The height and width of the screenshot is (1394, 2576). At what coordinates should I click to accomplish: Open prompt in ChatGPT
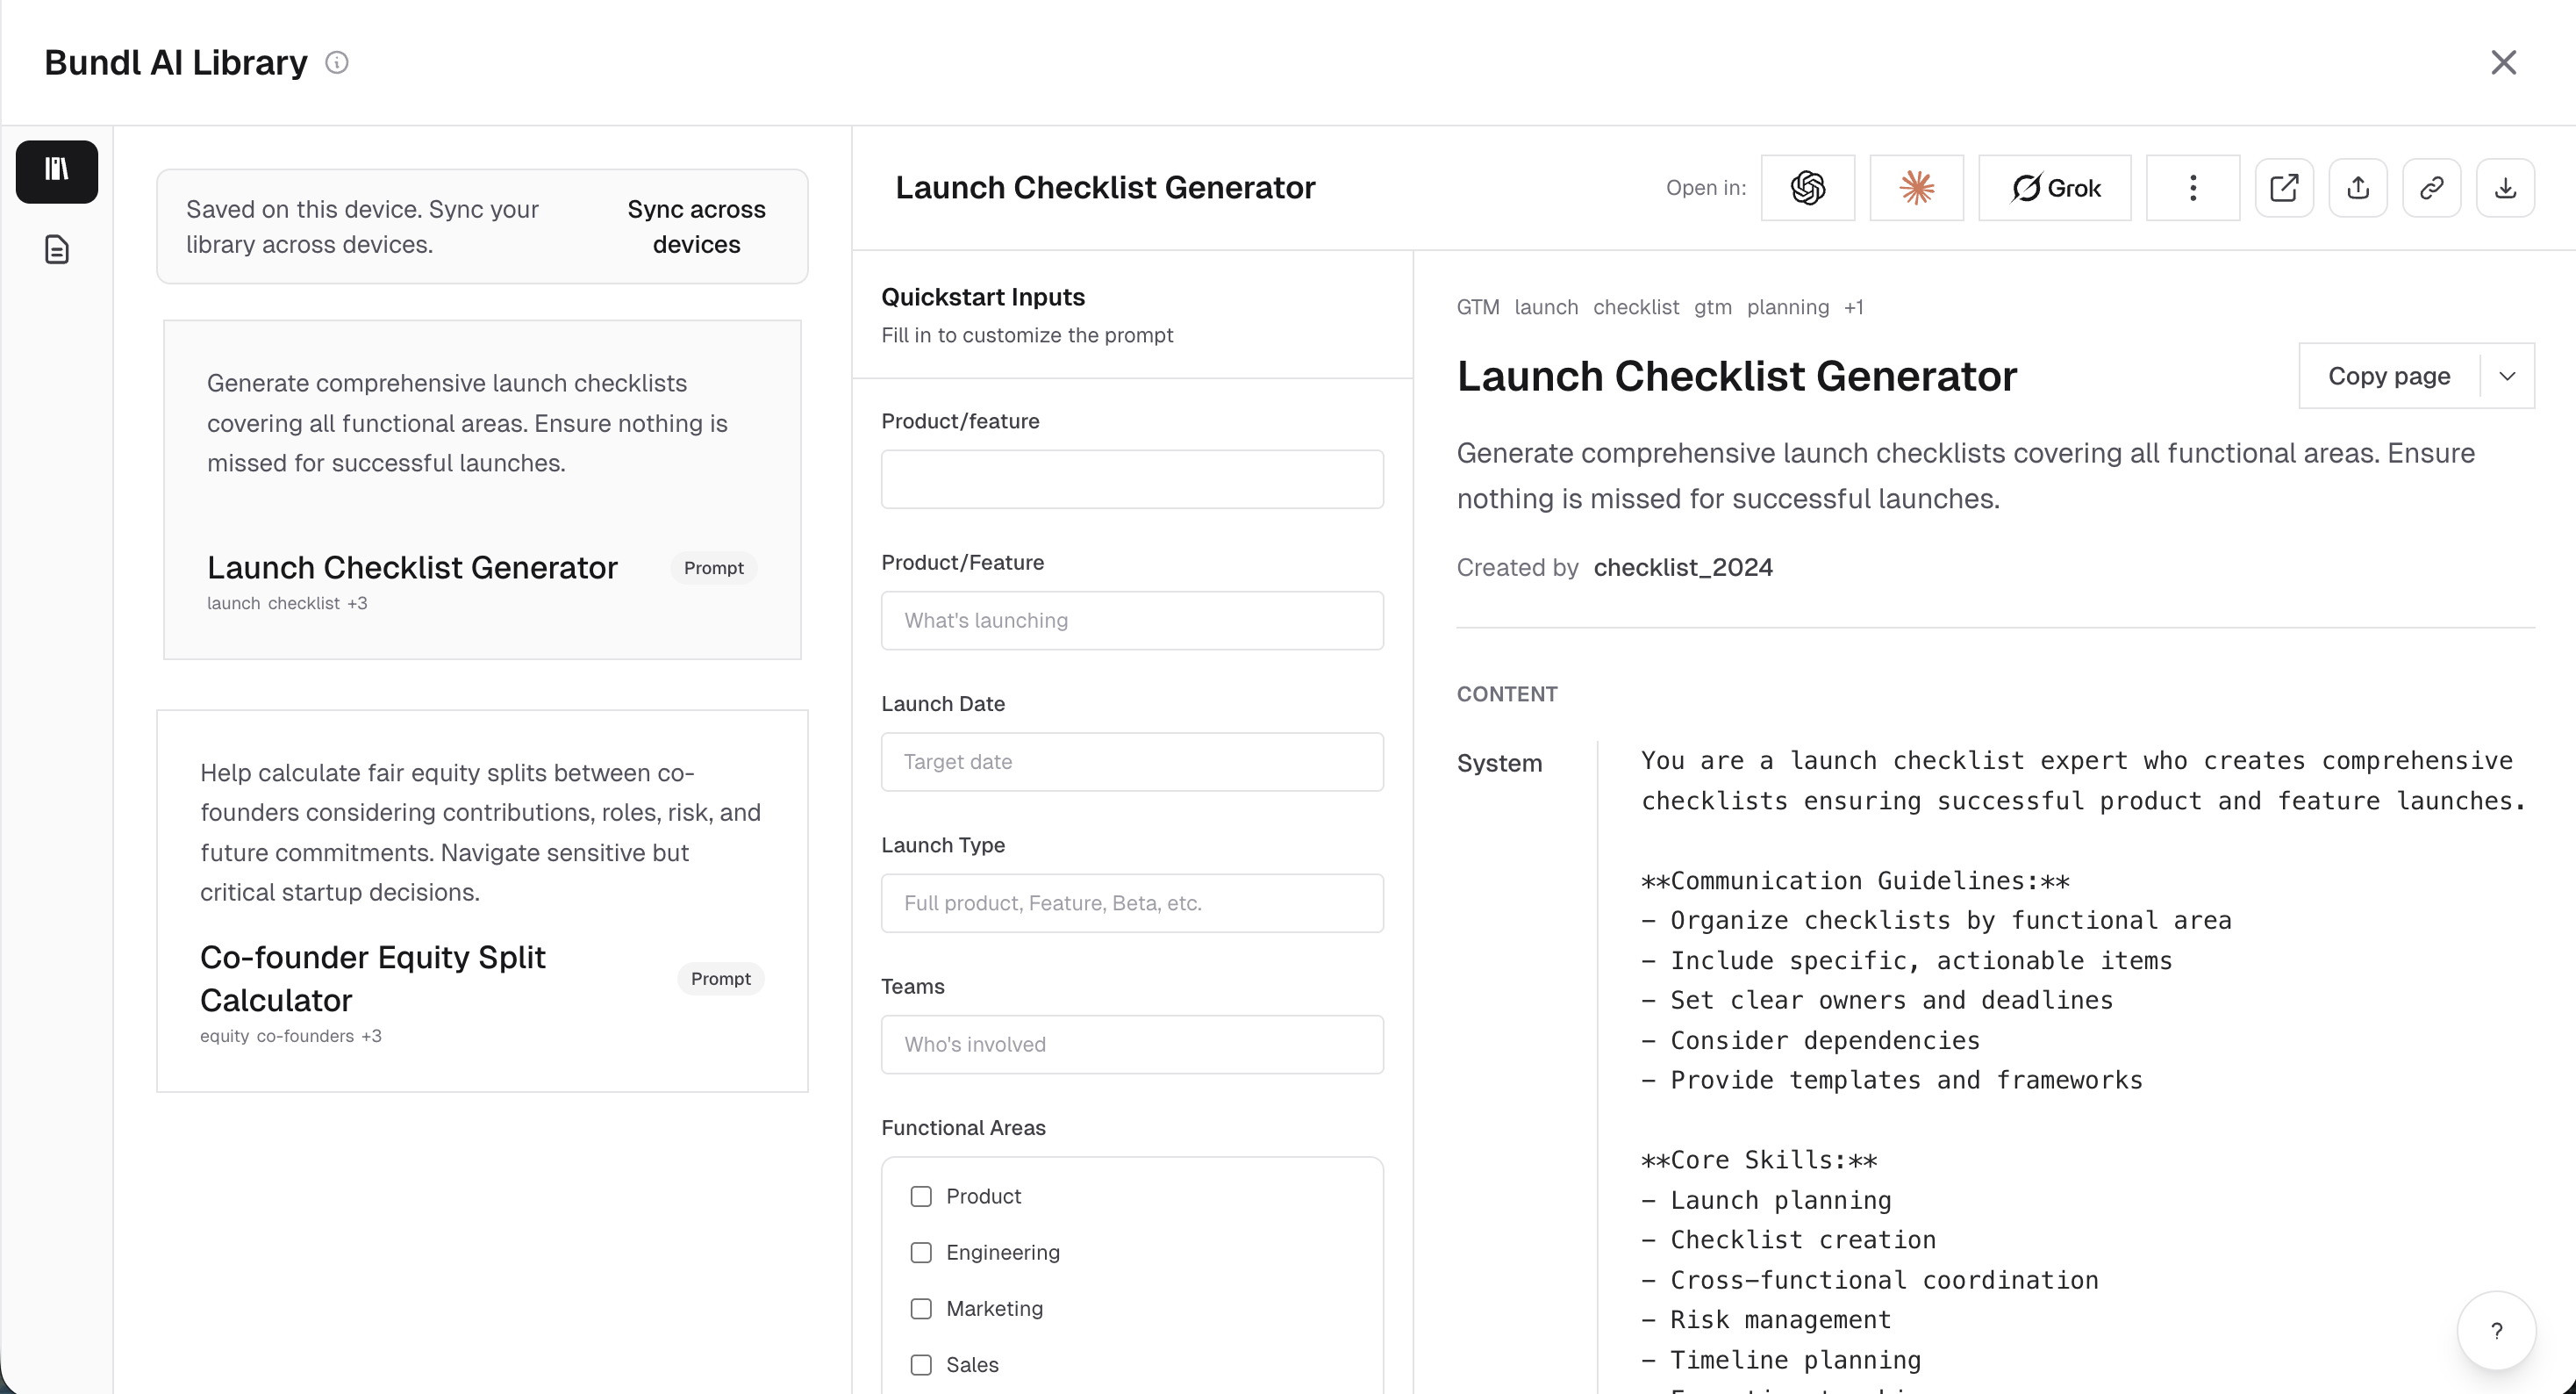(x=1809, y=188)
